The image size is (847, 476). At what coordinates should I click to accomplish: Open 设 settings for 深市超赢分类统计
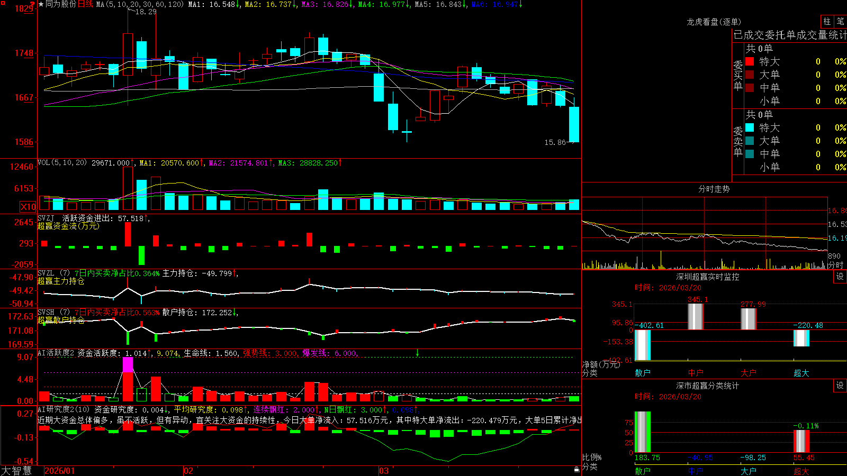point(840,386)
